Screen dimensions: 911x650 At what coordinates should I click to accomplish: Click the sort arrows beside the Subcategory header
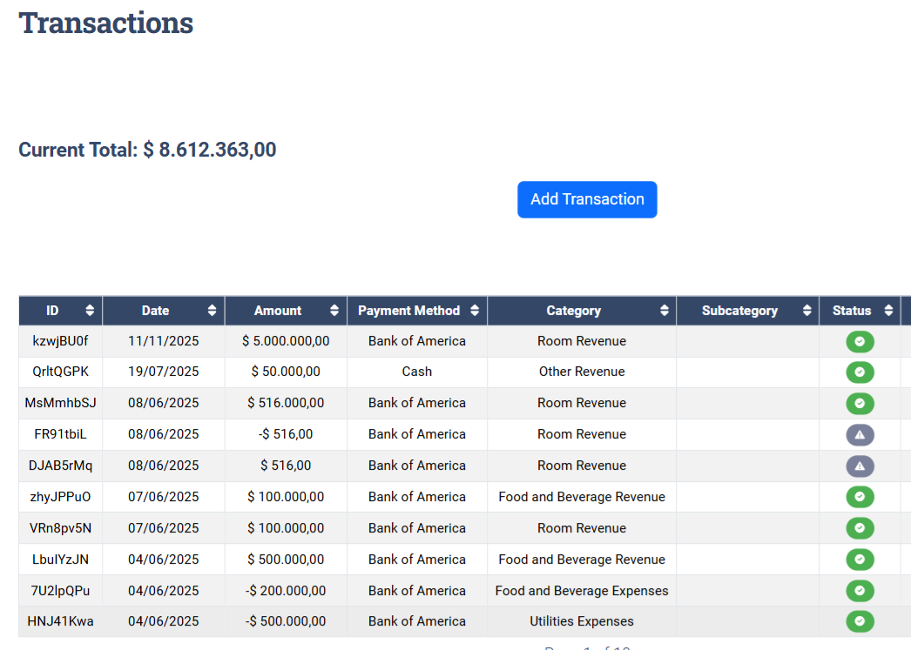[806, 311]
